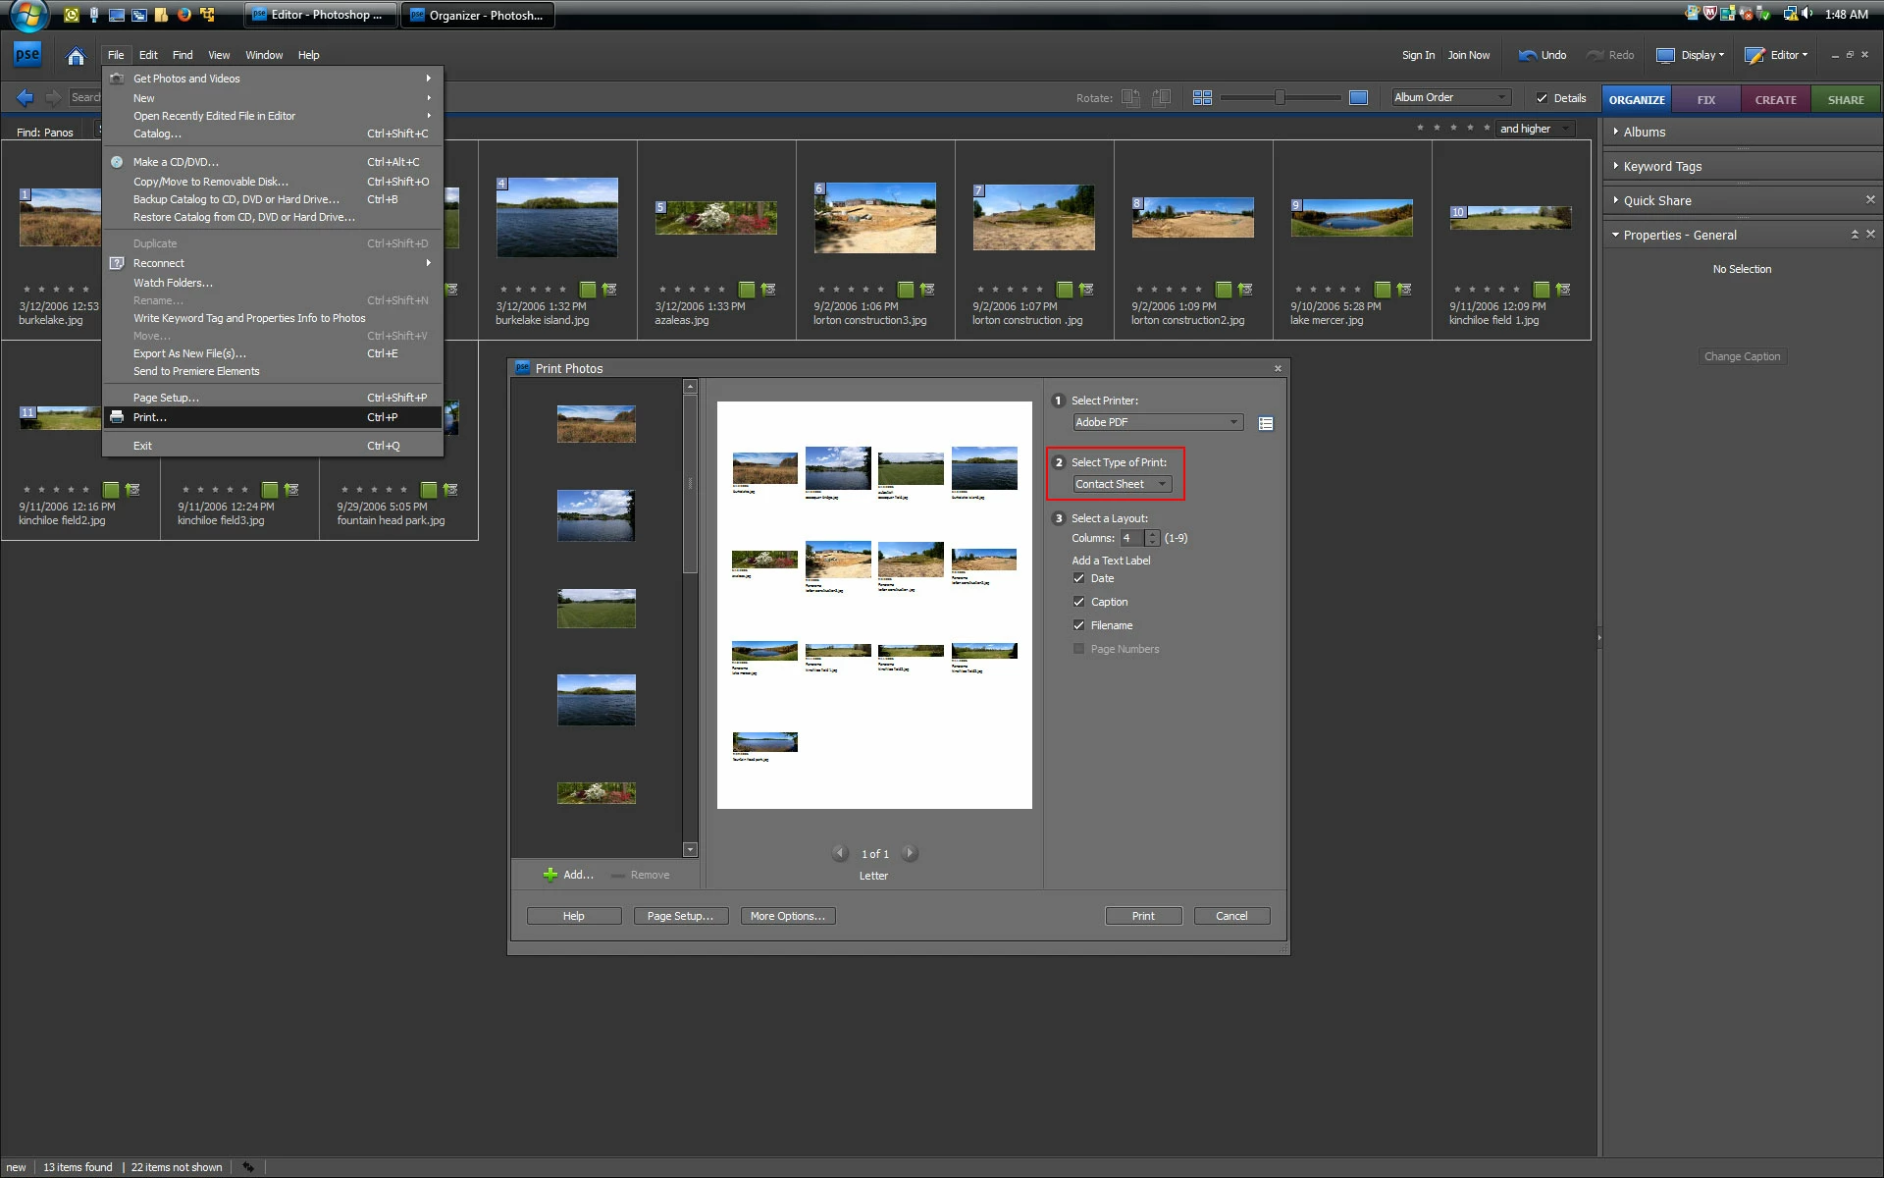Click the Print button in the dialog
This screenshot has height=1178, width=1884.
coord(1143,916)
